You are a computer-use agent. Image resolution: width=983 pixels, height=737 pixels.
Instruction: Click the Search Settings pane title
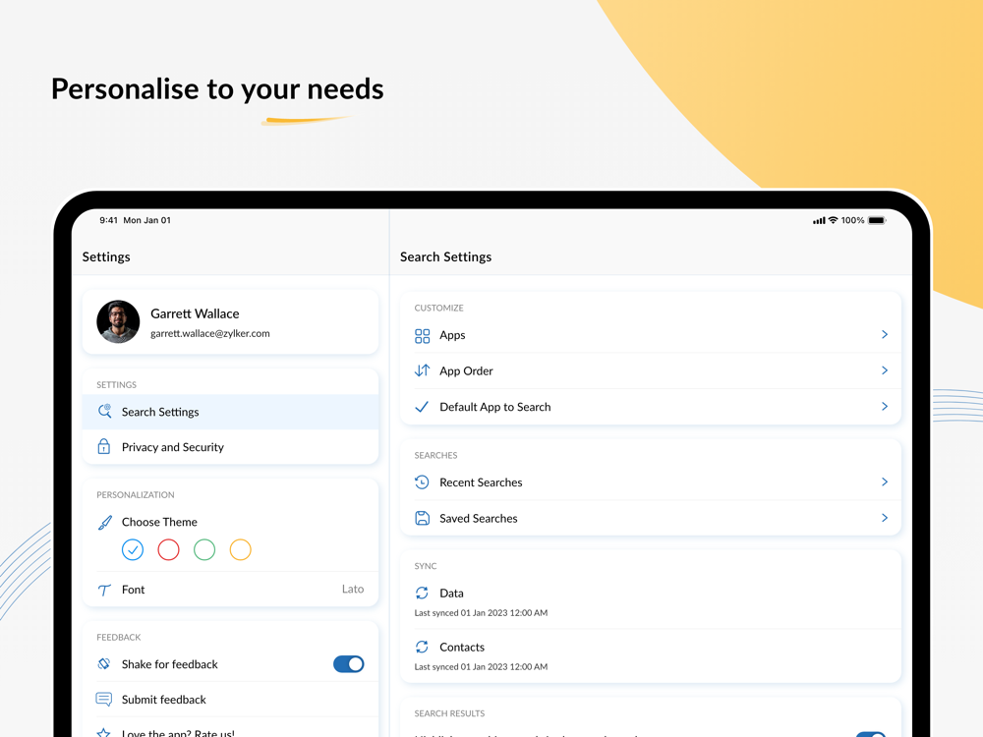click(445, 256)
